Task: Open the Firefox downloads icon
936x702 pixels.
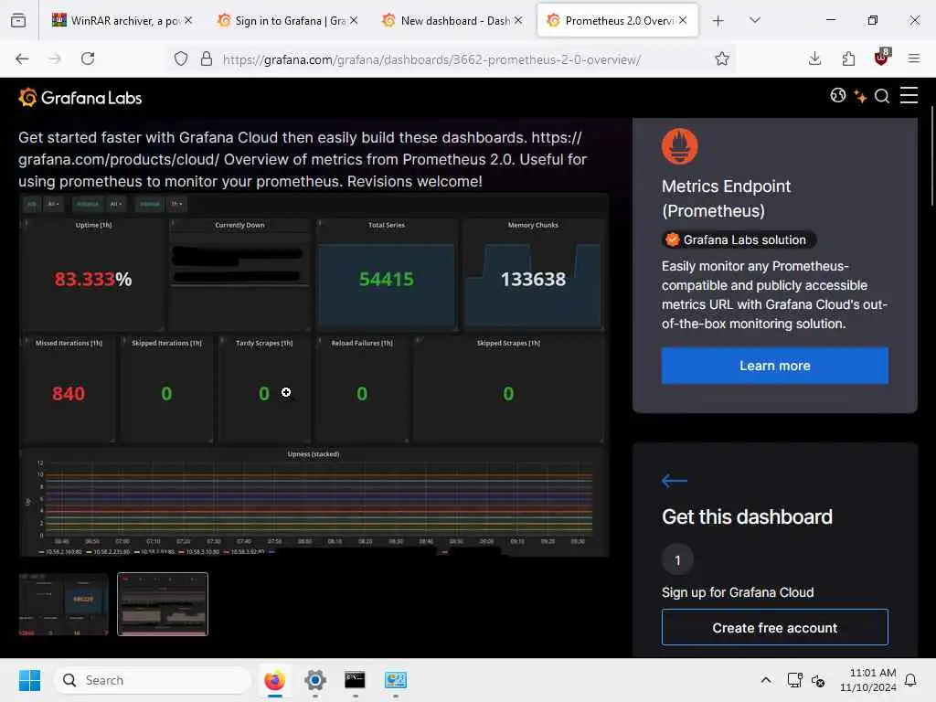Action: point(814,58)
